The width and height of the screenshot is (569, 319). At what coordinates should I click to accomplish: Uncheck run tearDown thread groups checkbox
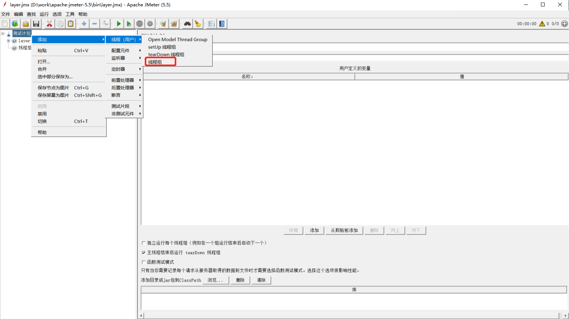[143, 253]
